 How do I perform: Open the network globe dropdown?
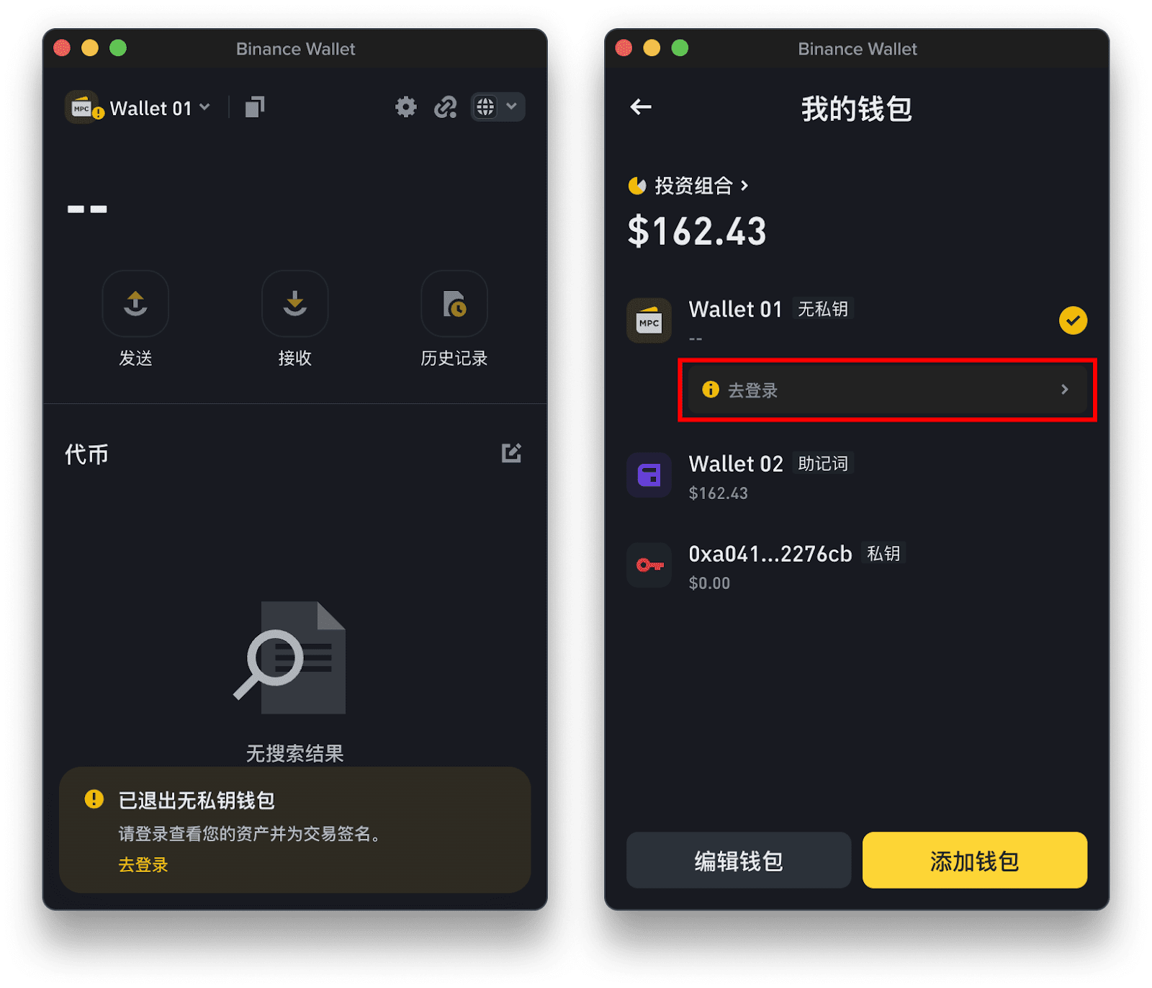pos(498,107)
